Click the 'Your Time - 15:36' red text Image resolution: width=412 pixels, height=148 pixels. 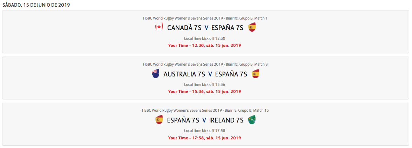point(204,91)
